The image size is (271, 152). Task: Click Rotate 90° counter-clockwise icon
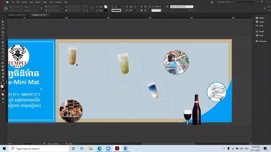point(87,7)
